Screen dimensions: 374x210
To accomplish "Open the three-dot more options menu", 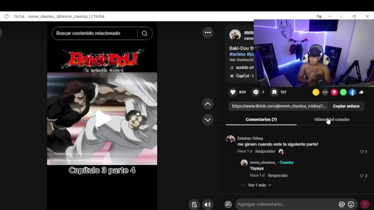I will click(x=208, y=33).
